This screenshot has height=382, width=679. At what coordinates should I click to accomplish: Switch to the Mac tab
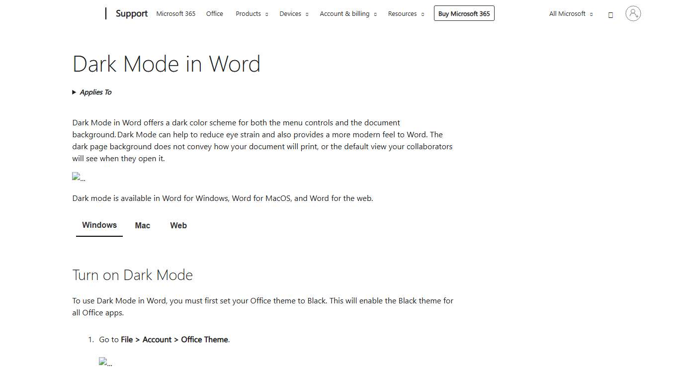point(142,225)
